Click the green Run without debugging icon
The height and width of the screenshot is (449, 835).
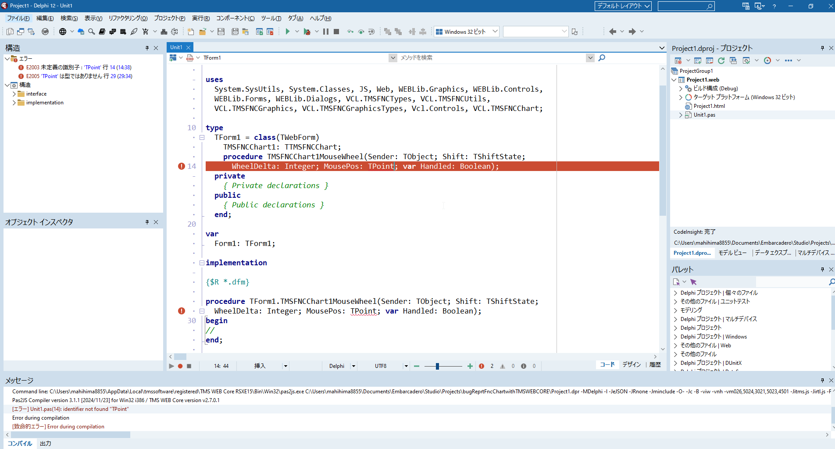tap(288, 32)
